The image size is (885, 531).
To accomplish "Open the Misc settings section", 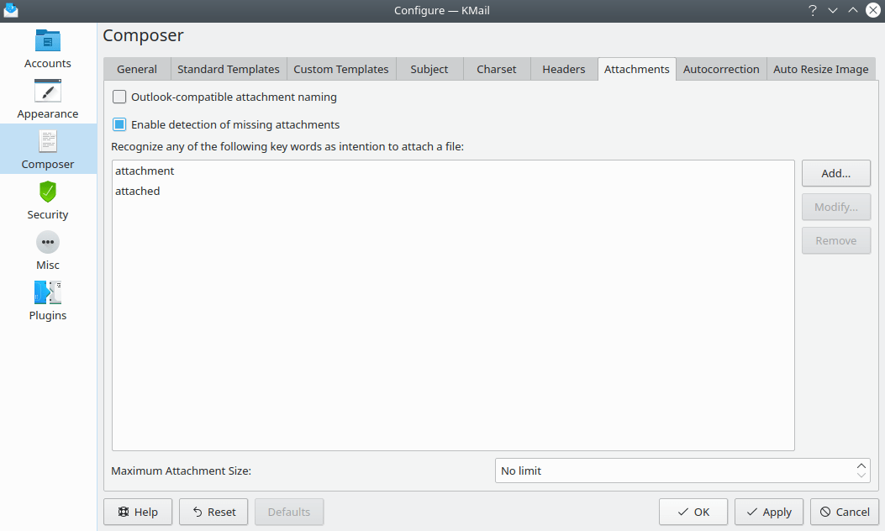I will pos(48,250).
